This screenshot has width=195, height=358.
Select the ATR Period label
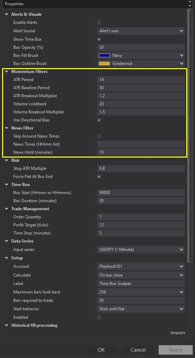pyautogui.click(x=23, y=80)
